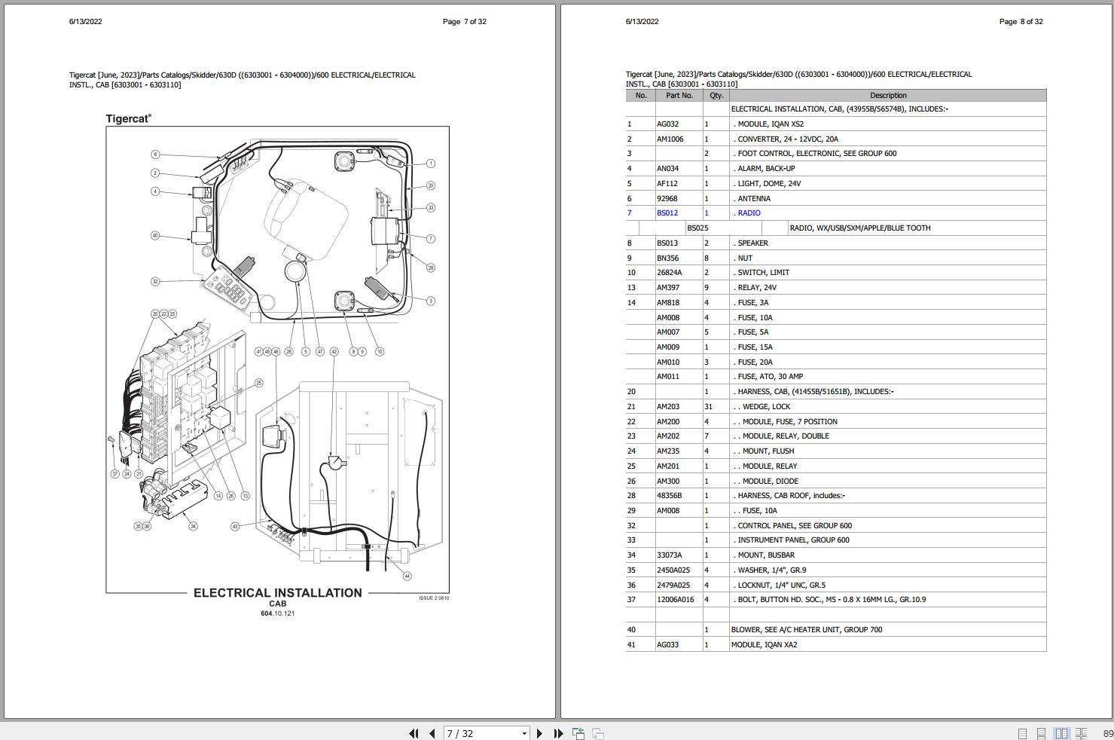Select 'MODULE, IQAN XA2' description

coord(764,645)
